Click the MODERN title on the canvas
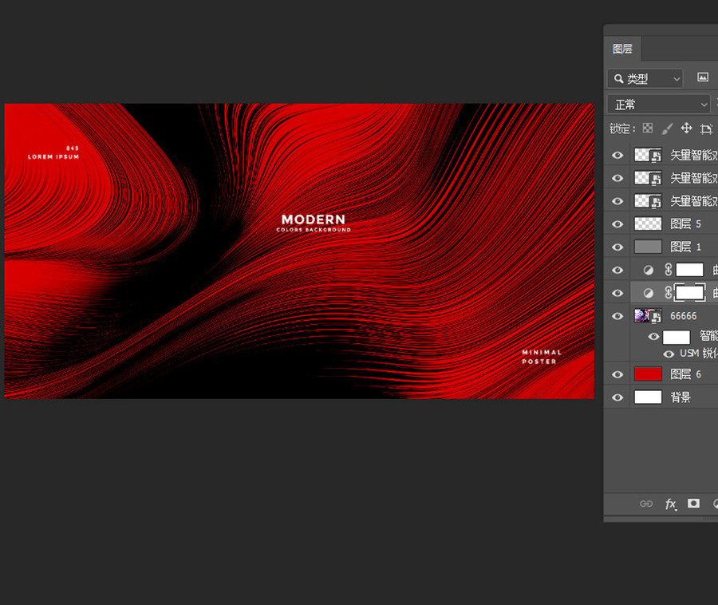Viewport: 718px width, 605px height. 314,219
